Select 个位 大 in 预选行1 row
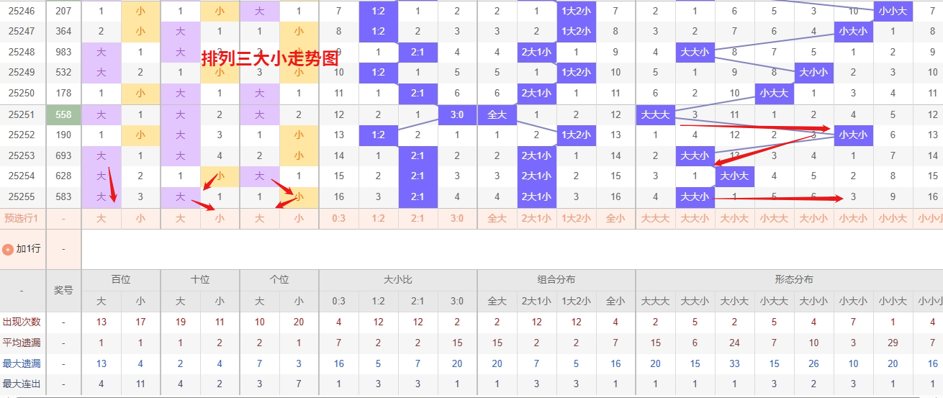 [x=259, y=218]
